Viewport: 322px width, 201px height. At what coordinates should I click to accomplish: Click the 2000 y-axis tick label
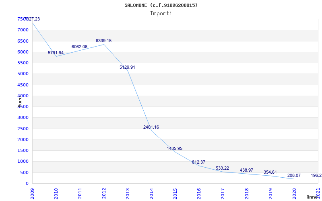(23, 139)
